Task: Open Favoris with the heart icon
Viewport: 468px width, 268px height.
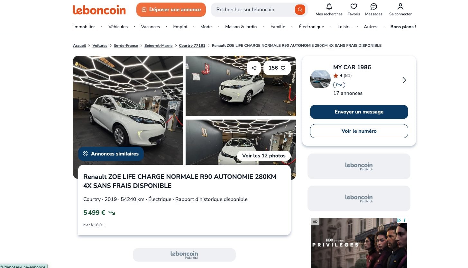Action: coord(353,6)
